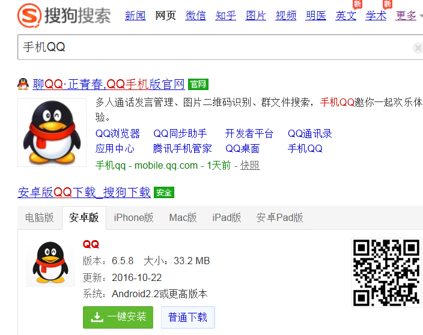Viewport: 423px width, 335px height.
Task: Open the QQ通讯录 sublink
Action: pos(309,134)
